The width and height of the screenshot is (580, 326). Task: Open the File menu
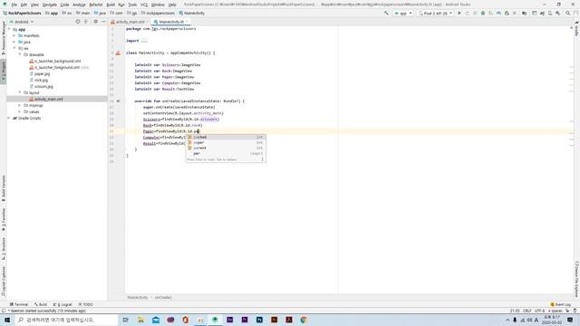point(14,5)
